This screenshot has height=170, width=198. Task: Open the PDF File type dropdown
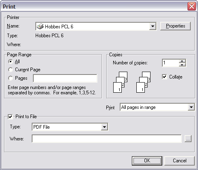(104, 127)
